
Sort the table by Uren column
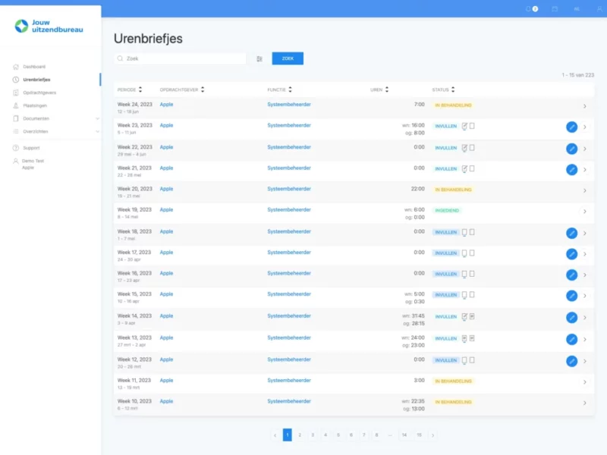(387, 89)
